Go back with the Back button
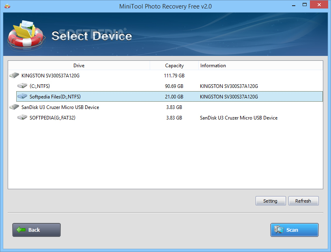 [x=37, y=230]
